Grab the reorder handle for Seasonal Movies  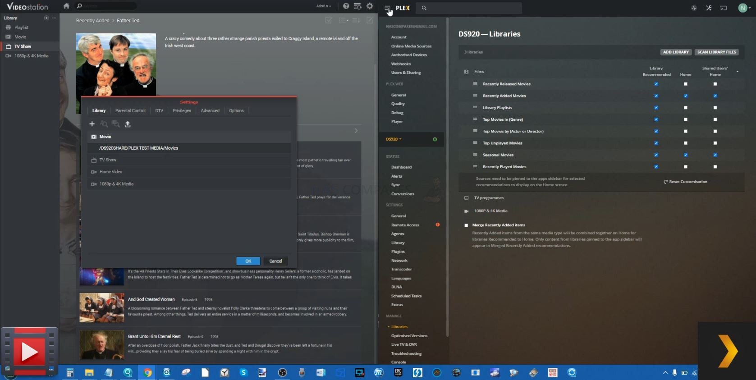(475, 155)
